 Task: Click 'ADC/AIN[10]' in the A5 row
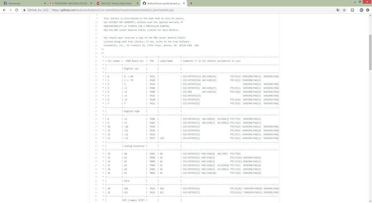[209, 173]
